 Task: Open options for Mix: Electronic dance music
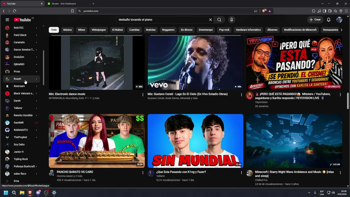143,95
